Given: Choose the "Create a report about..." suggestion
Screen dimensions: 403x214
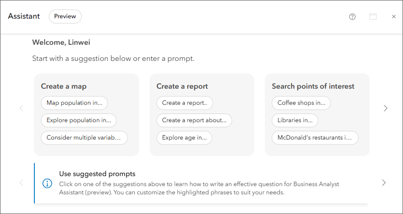Looking at the screenshot, I should pyautogui.click(x=194, y=120).
